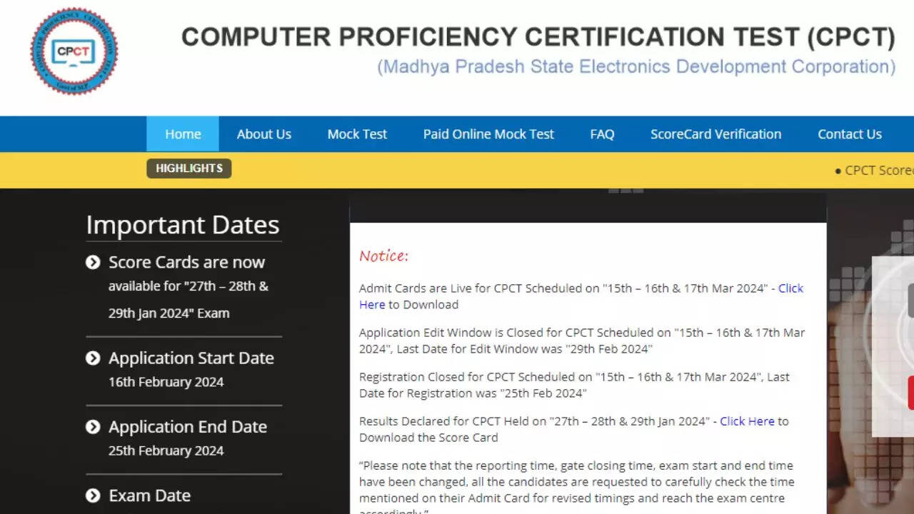Navigate to ScoreCard Verification
This screenshot has width=914, height=514.
715,134
